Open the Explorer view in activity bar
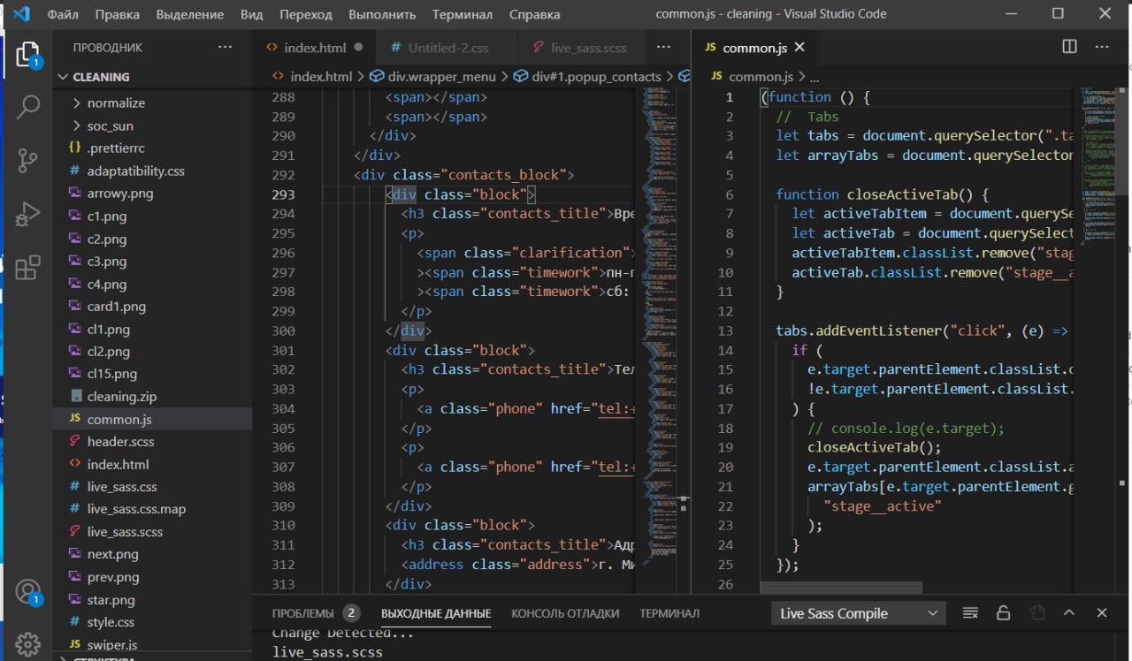 28,55
